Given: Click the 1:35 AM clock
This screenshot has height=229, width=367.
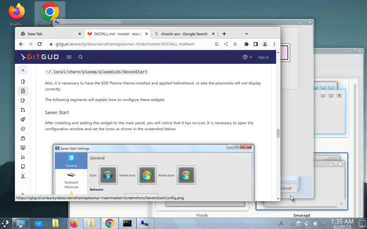Looking at the screenshot, I should click(x=342, y=221).
